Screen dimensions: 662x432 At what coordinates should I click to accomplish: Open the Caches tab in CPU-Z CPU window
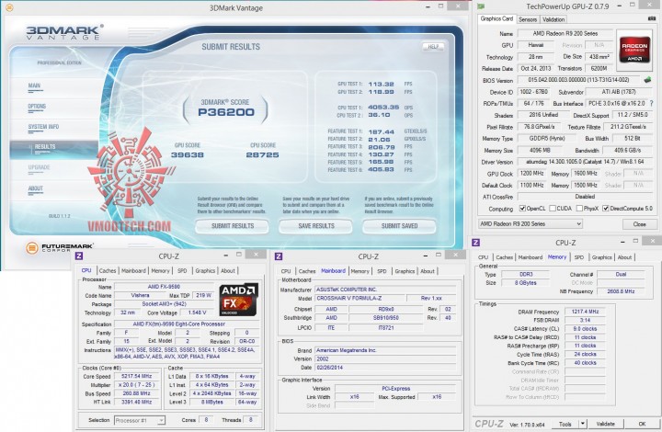[108, 271]
